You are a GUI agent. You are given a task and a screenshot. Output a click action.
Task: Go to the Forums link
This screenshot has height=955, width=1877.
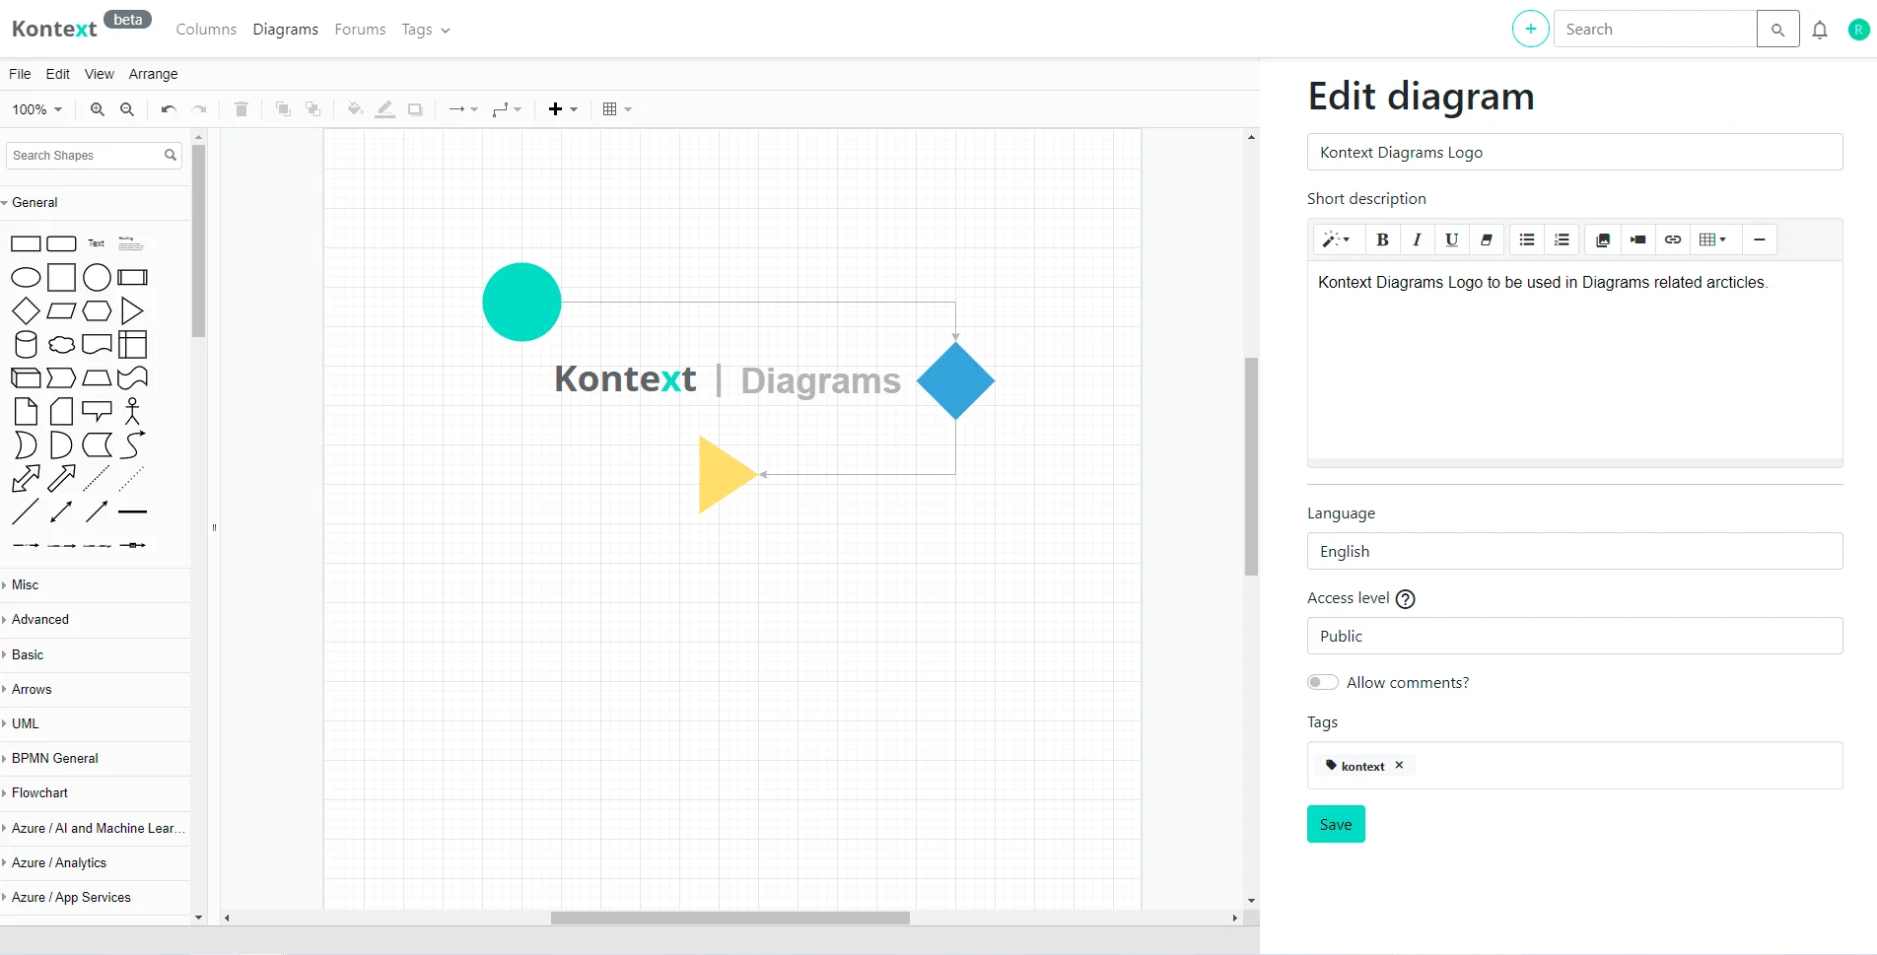[360, 30]
